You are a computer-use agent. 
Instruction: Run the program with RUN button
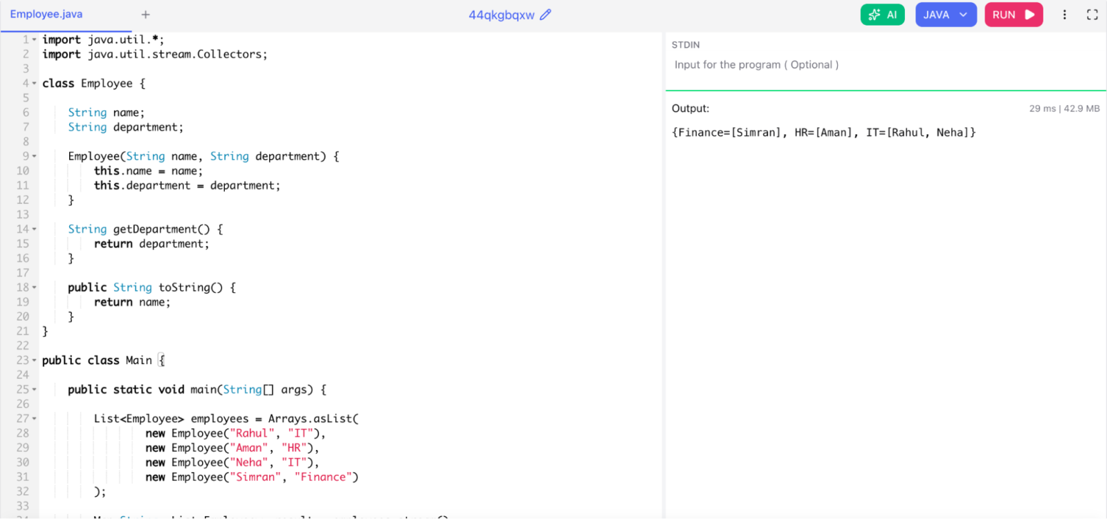click(1013, 15)
